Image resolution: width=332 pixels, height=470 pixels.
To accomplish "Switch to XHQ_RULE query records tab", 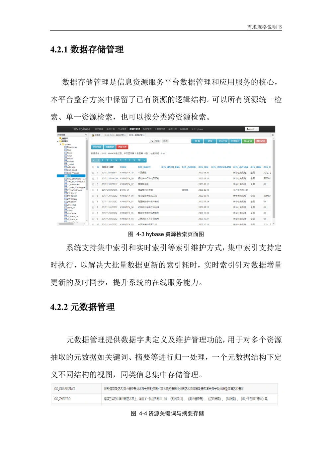I will pos(114,135).
